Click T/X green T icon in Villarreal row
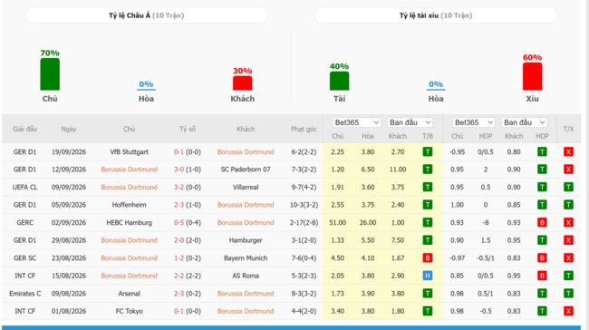 tap(568, 187)
